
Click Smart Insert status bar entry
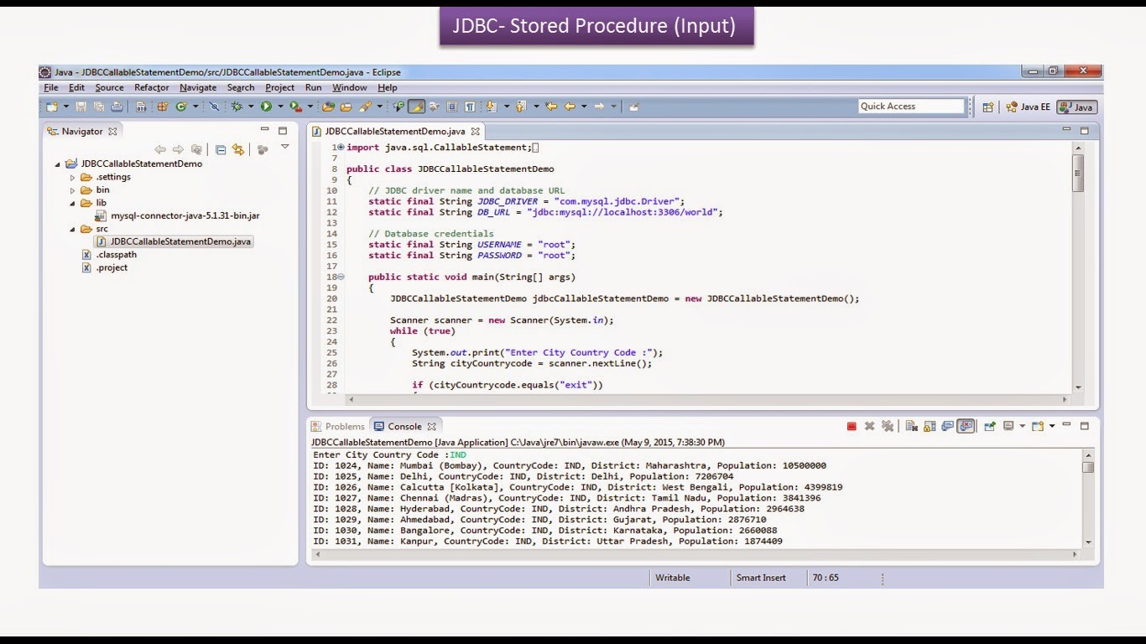point(762,578)
